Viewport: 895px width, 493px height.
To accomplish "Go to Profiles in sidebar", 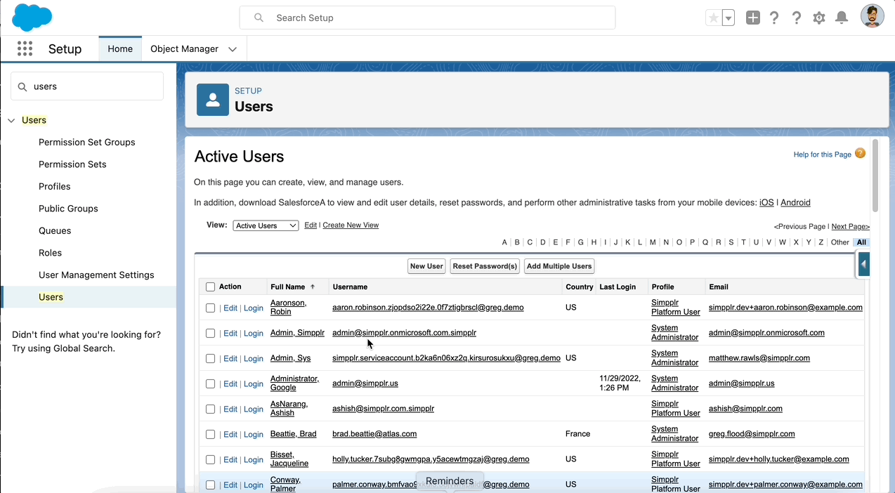I will point(55,187).
